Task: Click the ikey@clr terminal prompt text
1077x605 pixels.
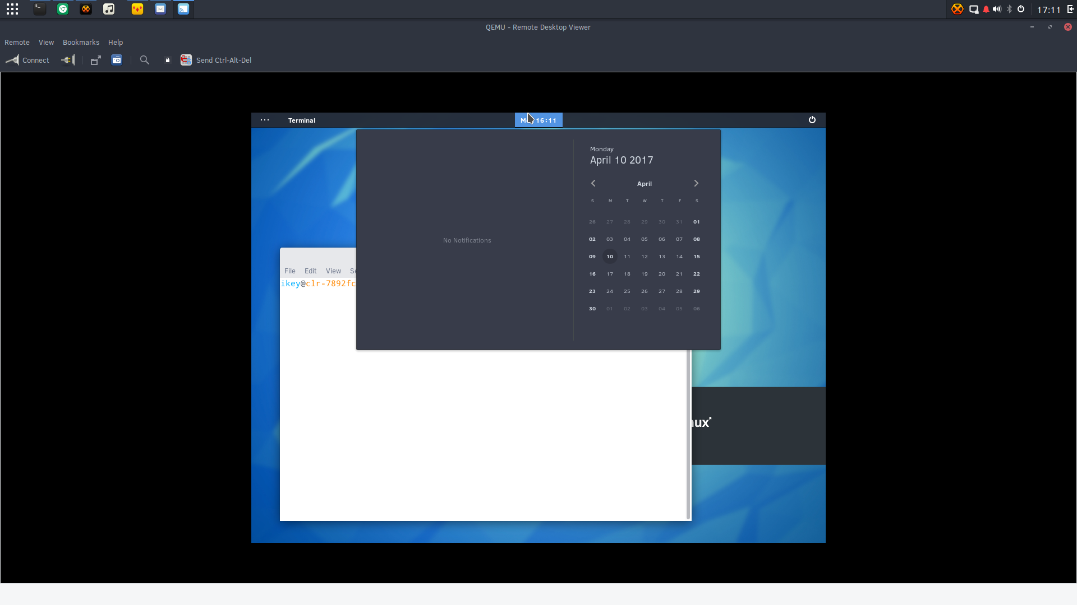Action: (318, 283)
